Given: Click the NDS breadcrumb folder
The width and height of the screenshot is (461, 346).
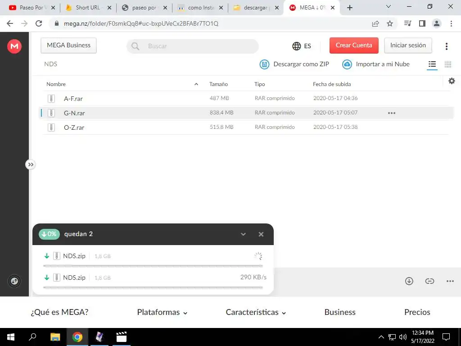Looking at the screenshot, I should pos(50,64).
